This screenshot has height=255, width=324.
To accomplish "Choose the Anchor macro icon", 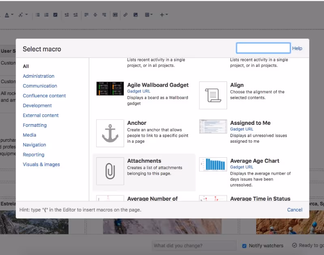I will (x=110, y=133).
